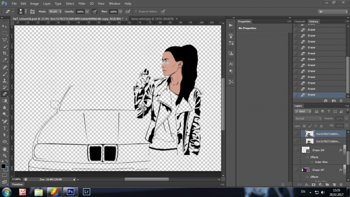Click the EN language indicator in tray

303,192
